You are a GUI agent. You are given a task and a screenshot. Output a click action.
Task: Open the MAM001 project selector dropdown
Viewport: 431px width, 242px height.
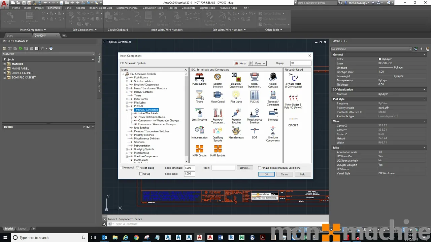(93, 54)
